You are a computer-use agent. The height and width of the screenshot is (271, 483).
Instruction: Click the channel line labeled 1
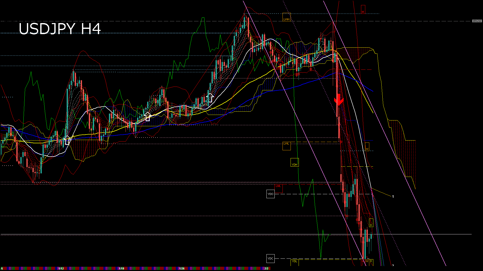[393, 196]
